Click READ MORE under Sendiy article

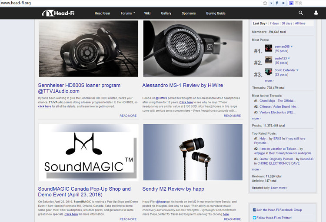(x=232, y=219)
